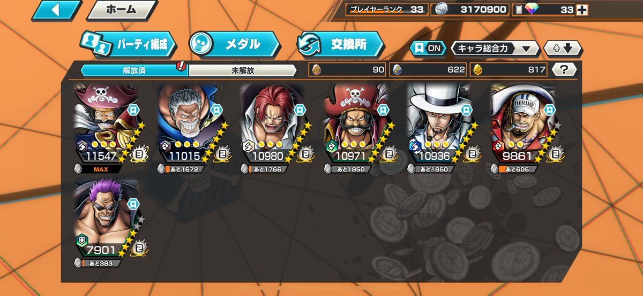
Task: Open the question mark help icon
Action: (564, 69)
